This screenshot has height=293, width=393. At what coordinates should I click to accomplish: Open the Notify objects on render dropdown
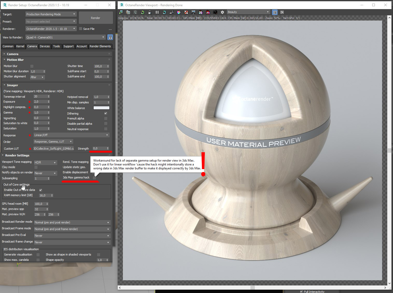pos(45,173)
